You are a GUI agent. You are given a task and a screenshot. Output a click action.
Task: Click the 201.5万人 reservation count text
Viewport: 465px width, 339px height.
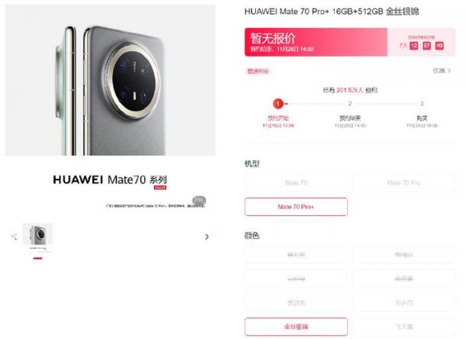[350, 90]
